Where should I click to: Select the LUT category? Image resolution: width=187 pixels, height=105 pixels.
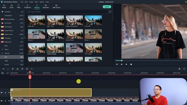tap(12, 57)
